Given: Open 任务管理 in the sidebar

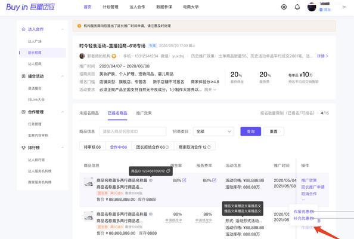Looking at the screenshot, I should [x=35, y=124].
